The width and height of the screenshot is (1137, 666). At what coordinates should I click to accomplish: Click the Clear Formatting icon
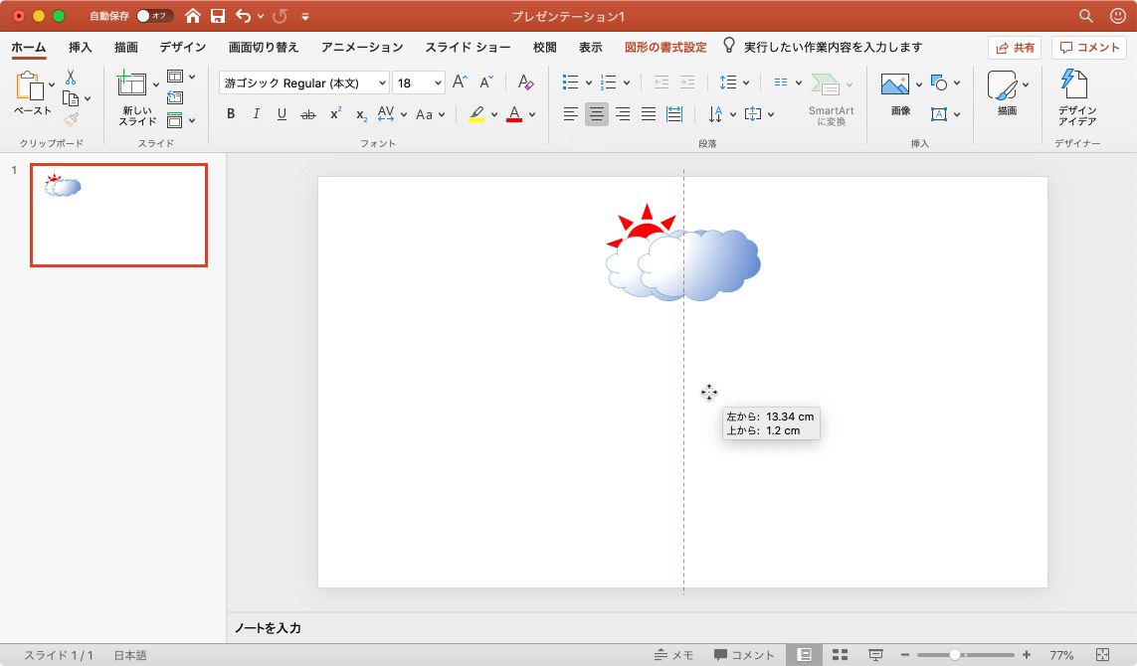pyautogui.click(x=526, y=83)
